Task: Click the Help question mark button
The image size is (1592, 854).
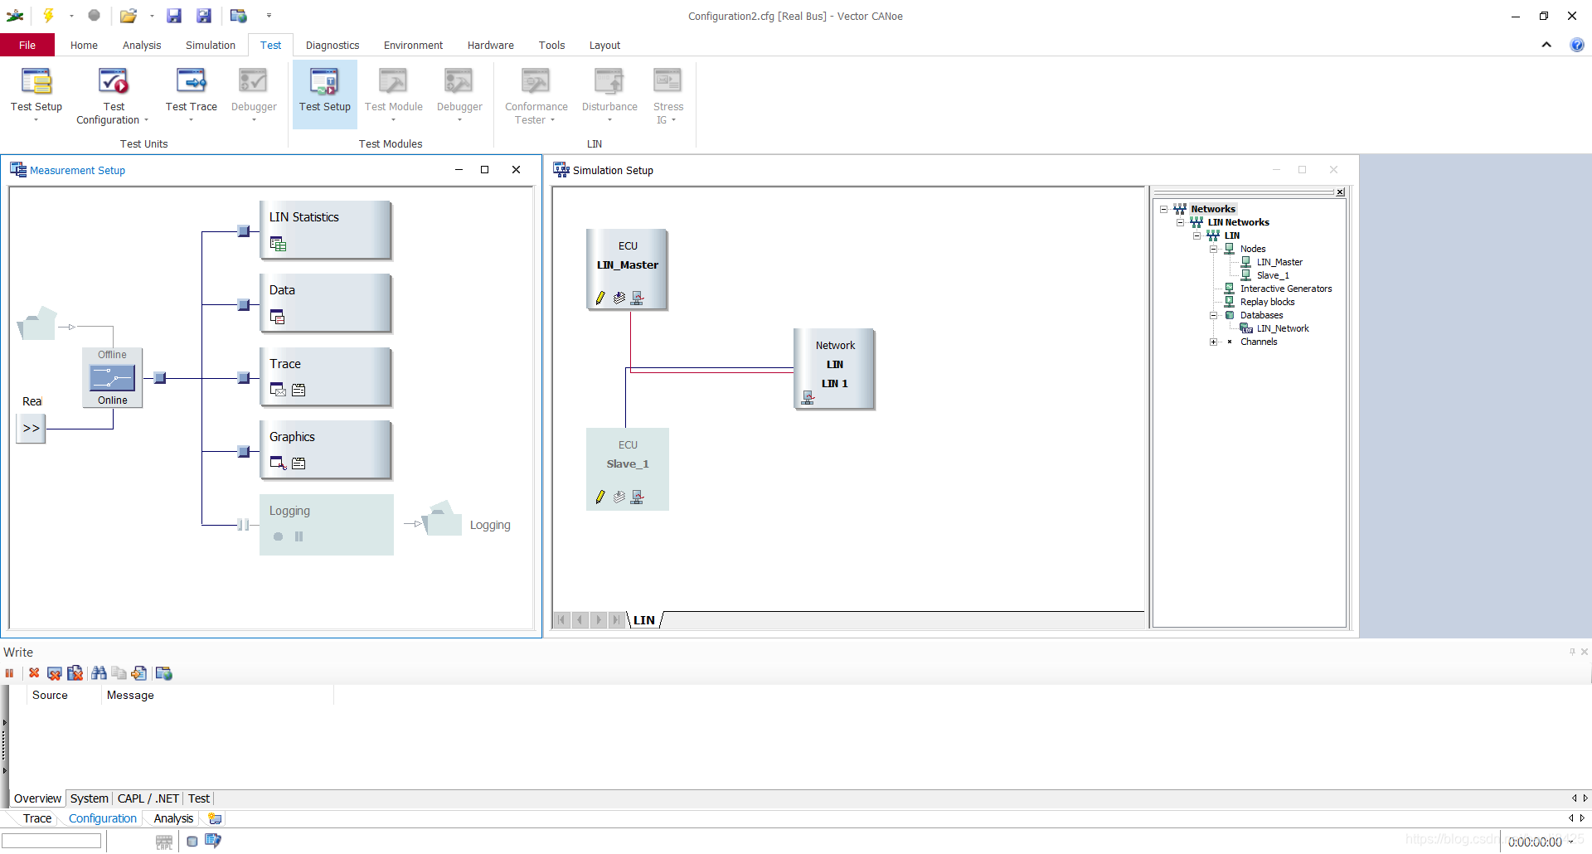Action: point(1577,45)
